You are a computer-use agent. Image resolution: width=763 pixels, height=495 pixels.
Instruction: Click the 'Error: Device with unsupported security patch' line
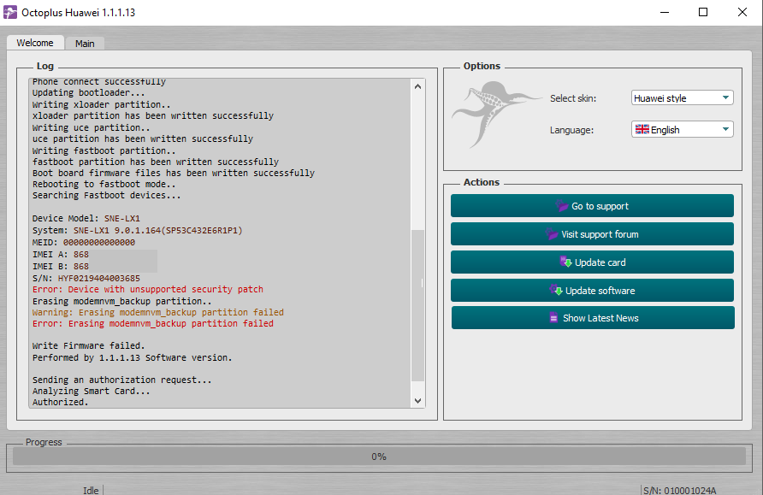[147, 289]
